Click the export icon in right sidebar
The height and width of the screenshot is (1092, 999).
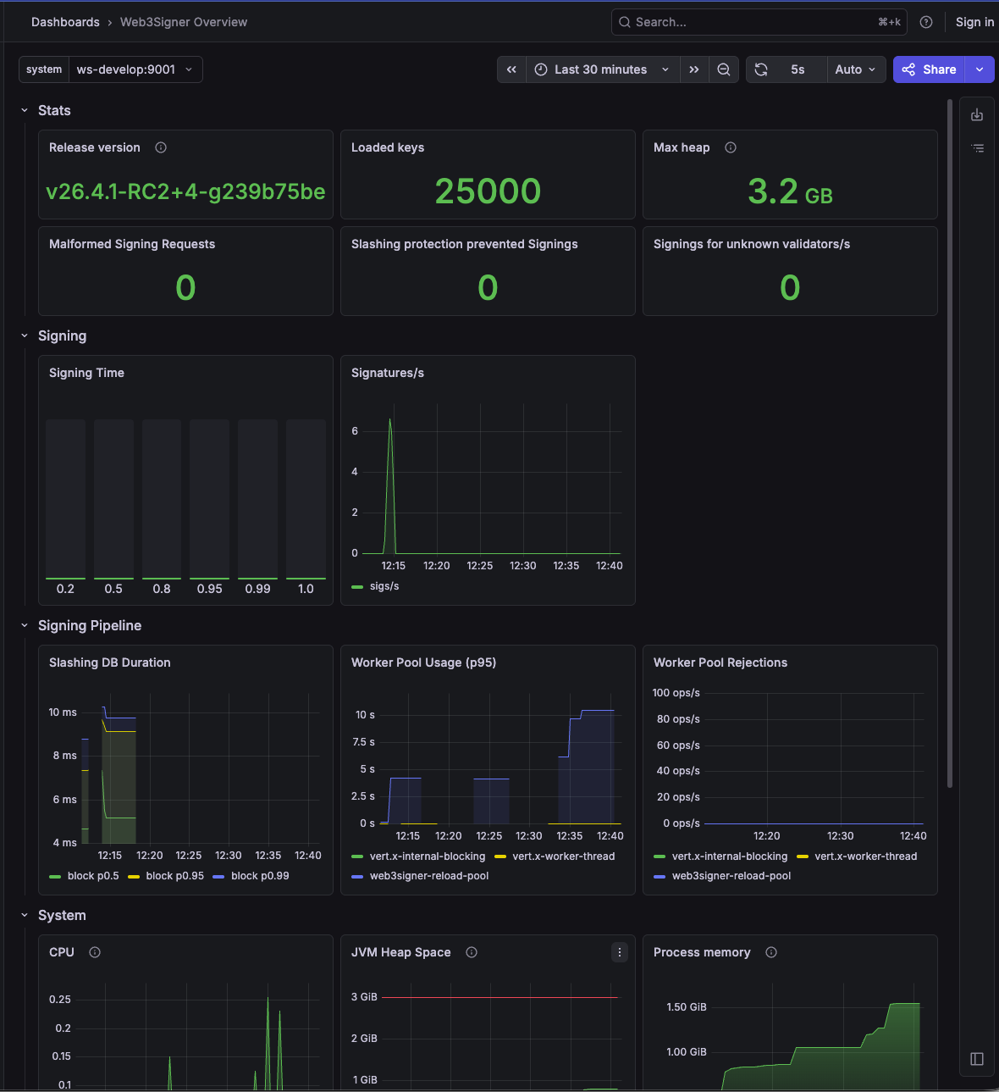click(x=977, y=114)
